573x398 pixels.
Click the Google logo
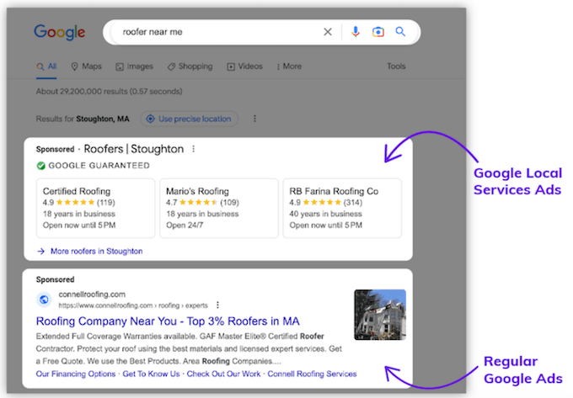(x=60, y=33)
